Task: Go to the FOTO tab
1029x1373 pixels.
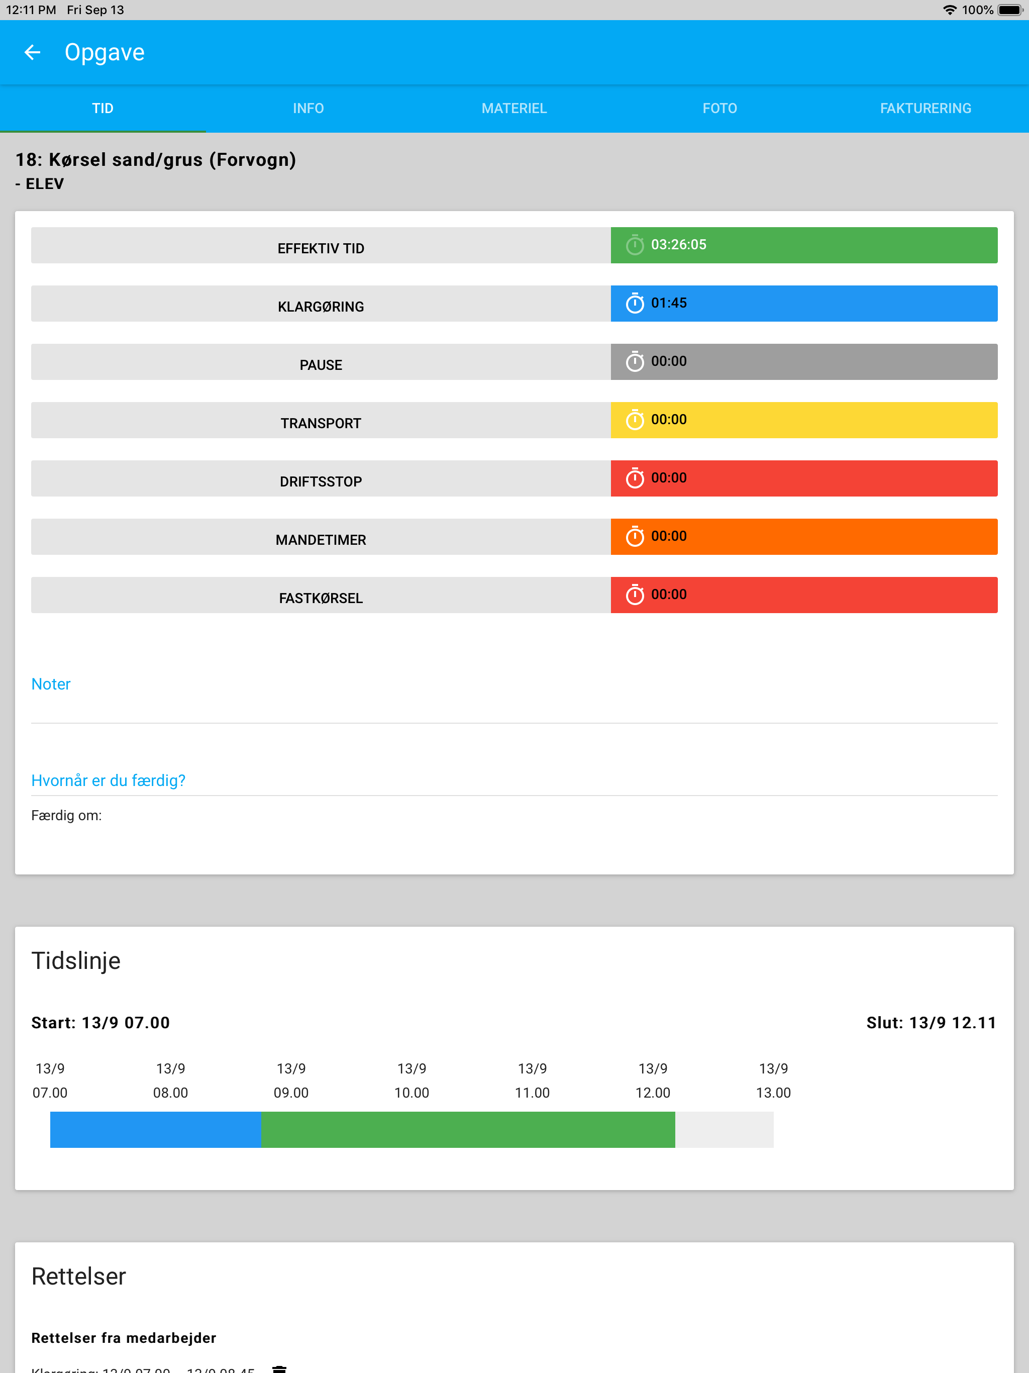Action: coord(719,109)
